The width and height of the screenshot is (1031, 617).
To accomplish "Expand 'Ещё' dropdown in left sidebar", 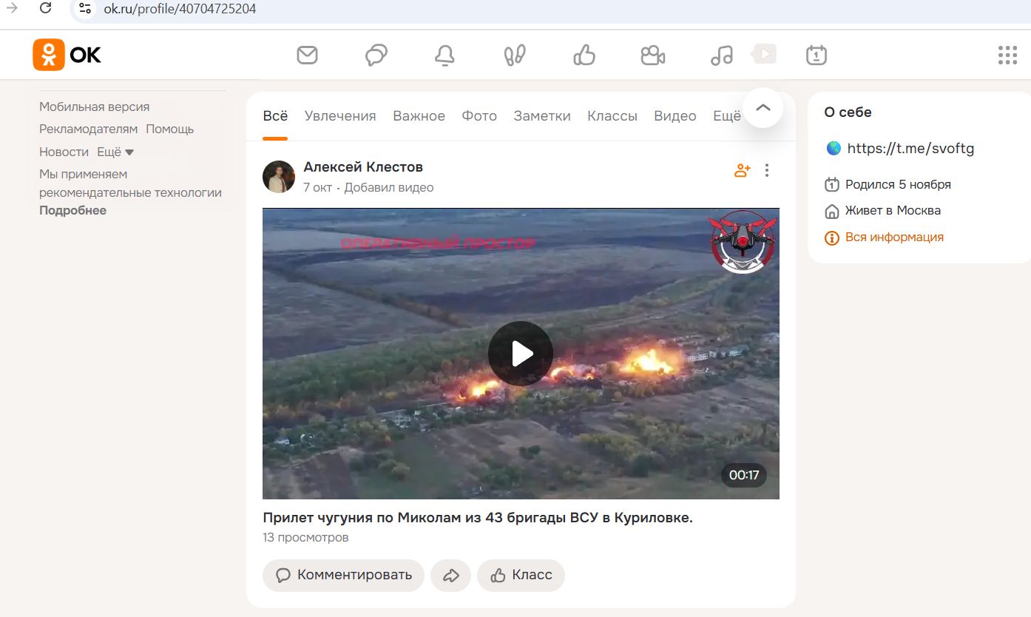I will [x=116, y=152].
